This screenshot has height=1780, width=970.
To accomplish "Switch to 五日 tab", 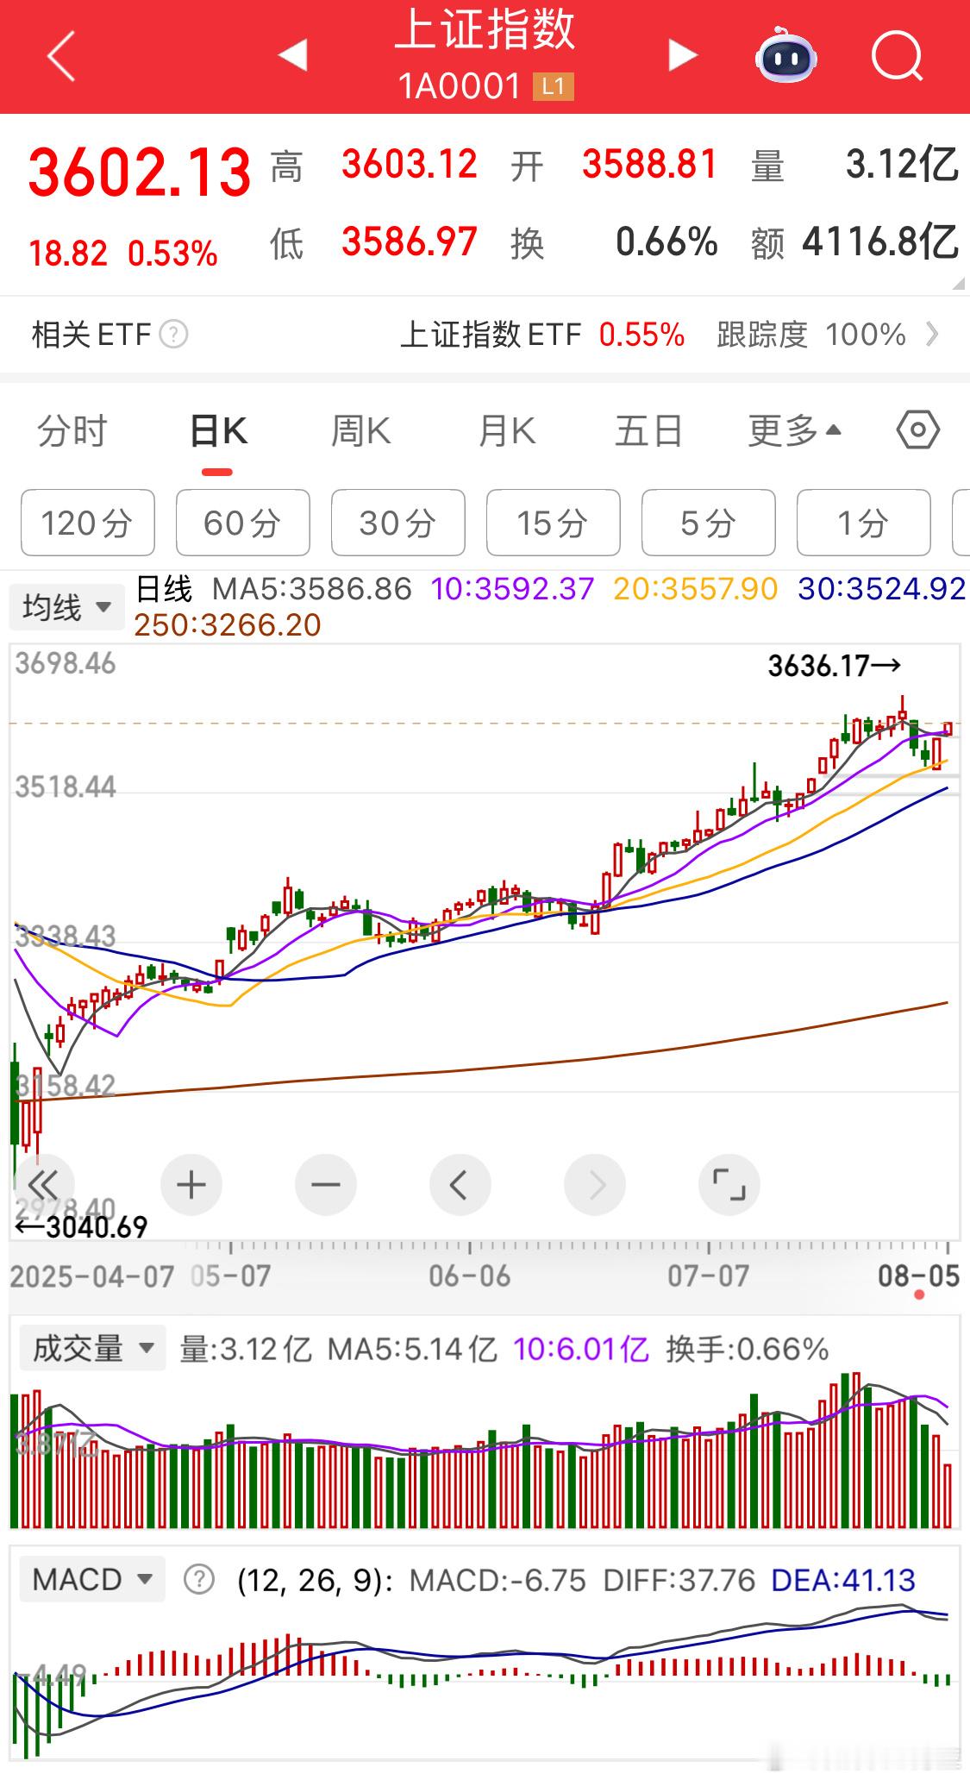I will (648, 430).
